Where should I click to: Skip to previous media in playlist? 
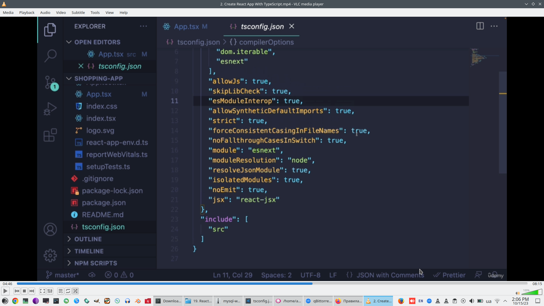[x=17, y=291]
